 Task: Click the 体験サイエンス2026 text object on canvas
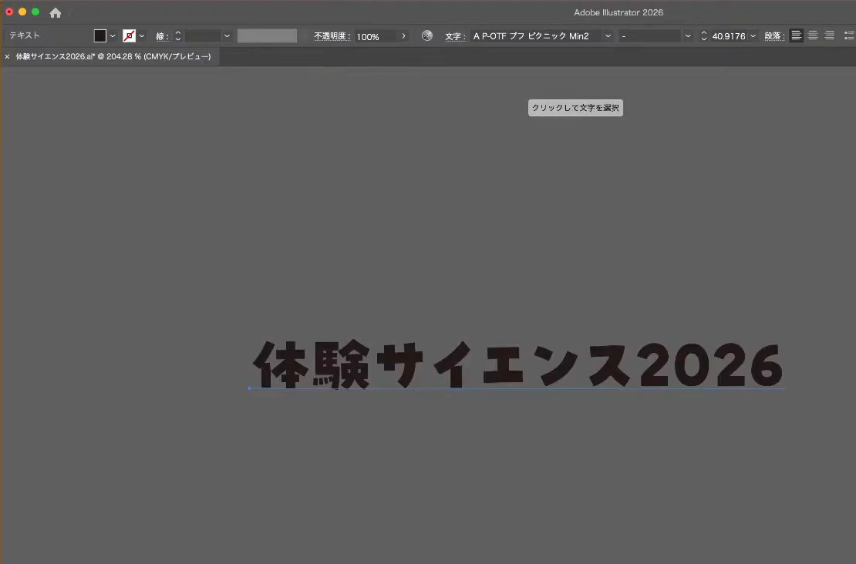click(517, 364)
